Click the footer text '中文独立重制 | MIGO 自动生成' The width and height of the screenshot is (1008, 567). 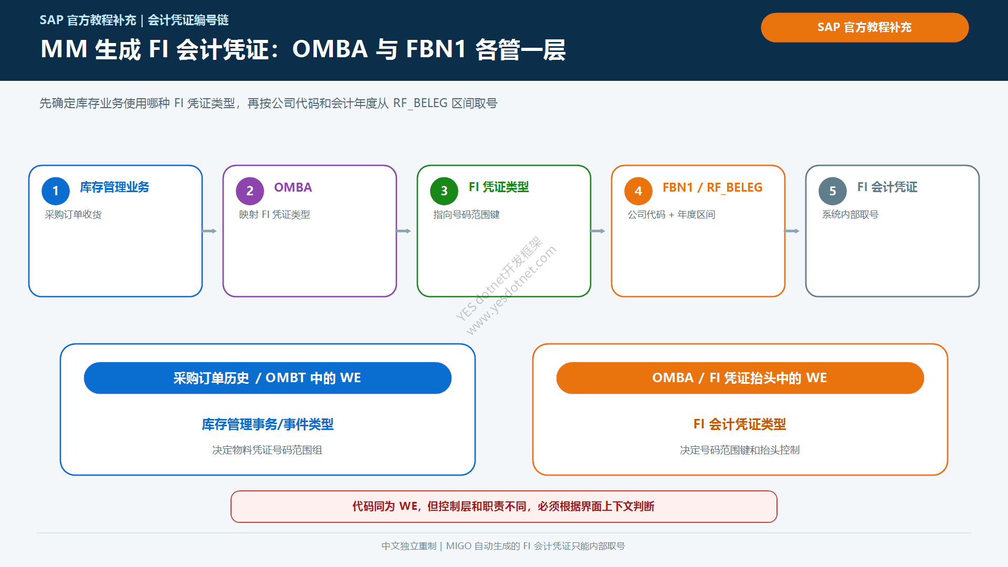click(x=503, y=546)
